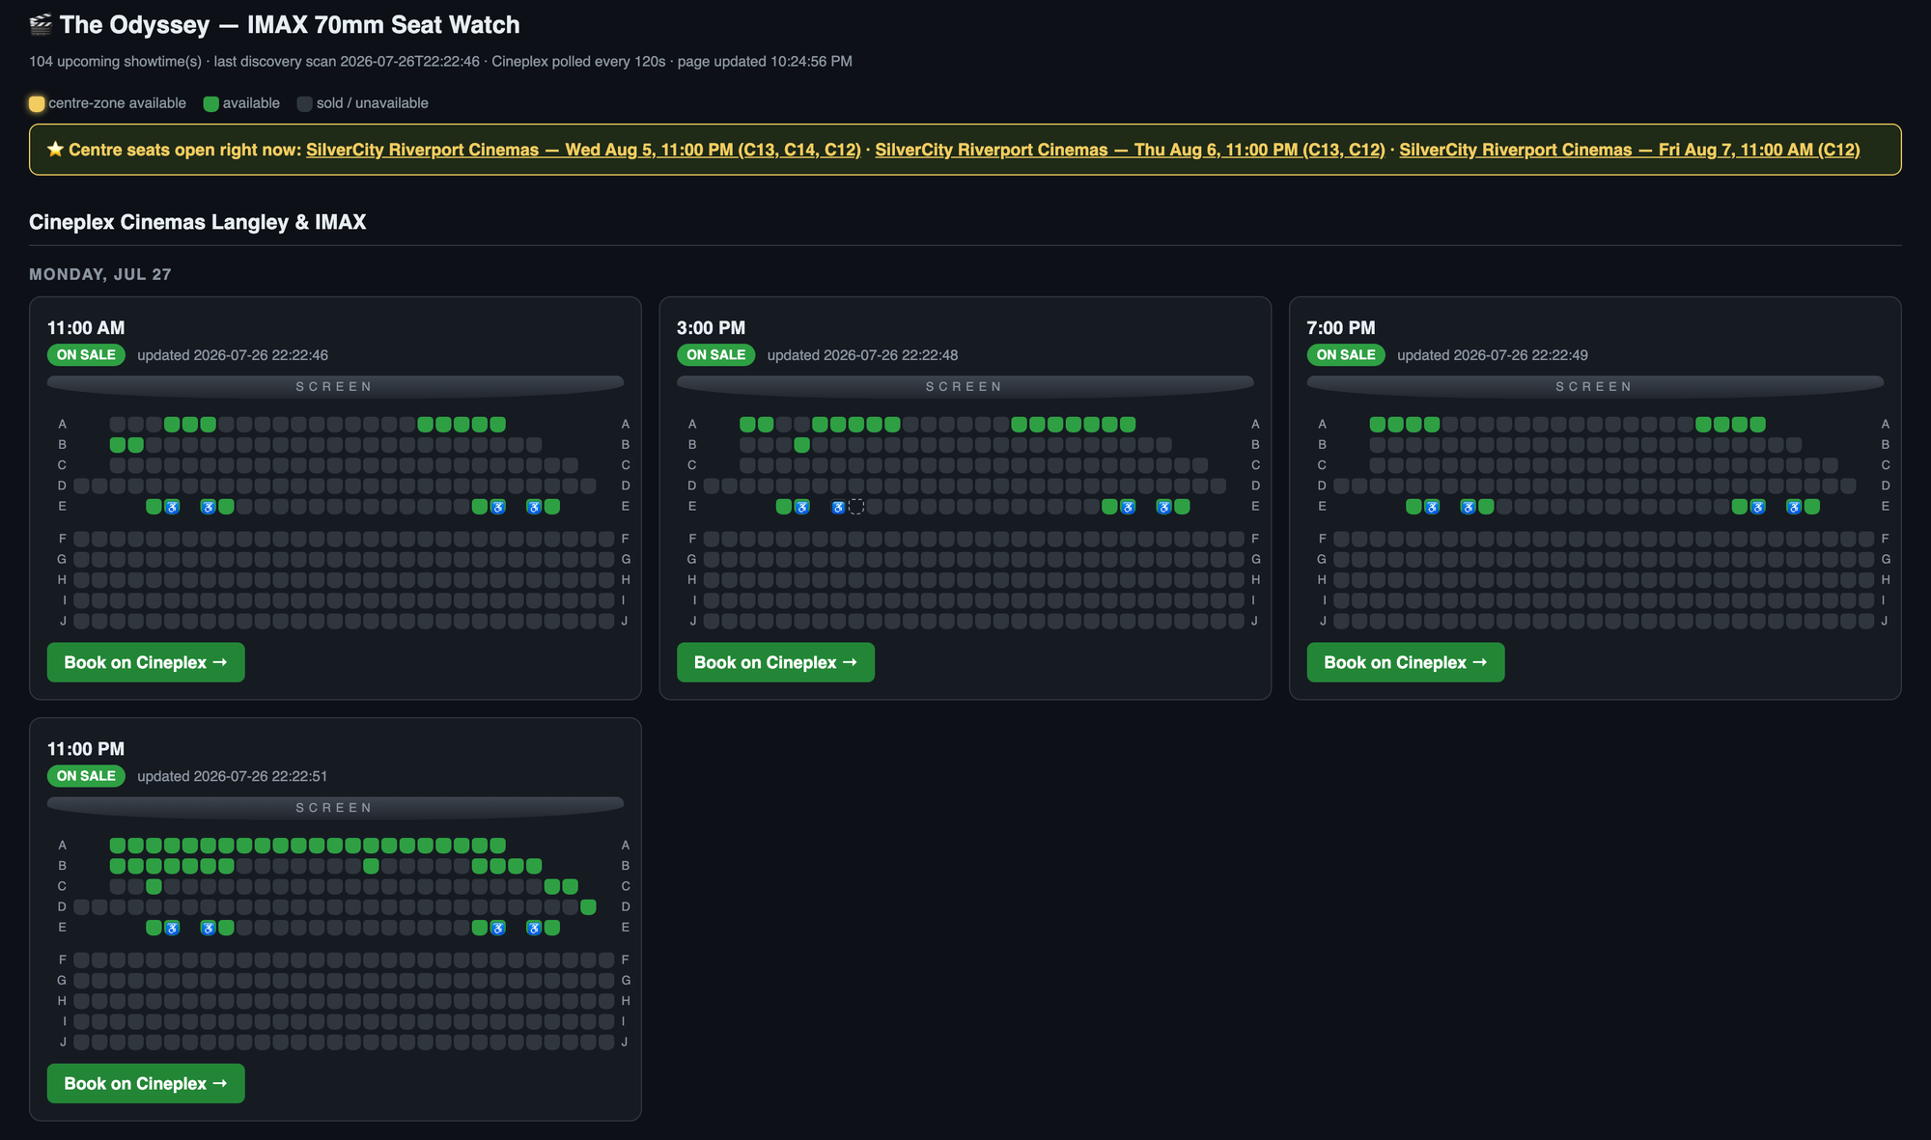
Task: Click the "11:00 AM" showtime heading
Action: point(86,328)
